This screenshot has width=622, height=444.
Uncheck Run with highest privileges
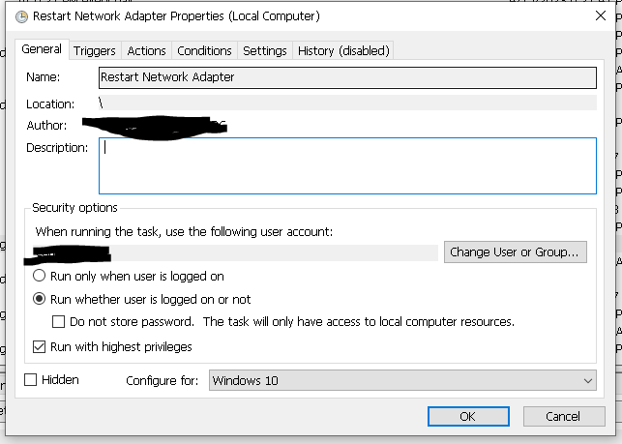click(39, 347)
